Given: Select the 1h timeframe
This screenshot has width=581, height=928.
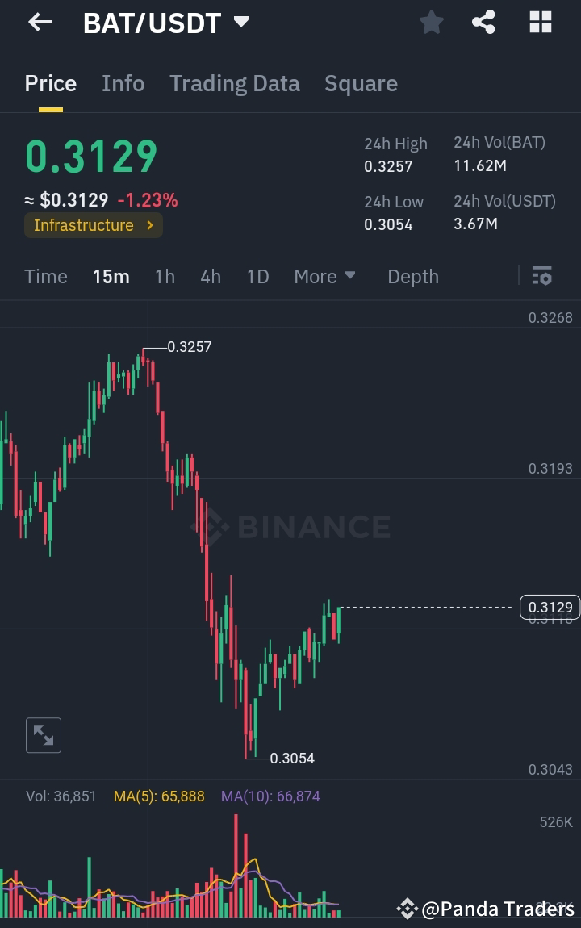Looking at the screenshot, I should 164,276.
